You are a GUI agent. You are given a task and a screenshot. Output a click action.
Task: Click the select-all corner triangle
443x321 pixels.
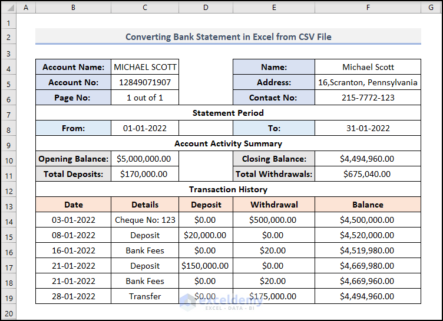[10, 8]
